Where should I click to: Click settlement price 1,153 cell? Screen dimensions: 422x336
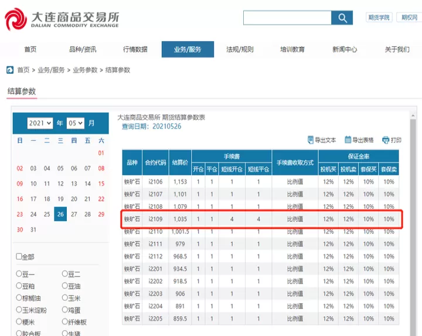coord(180,182)
